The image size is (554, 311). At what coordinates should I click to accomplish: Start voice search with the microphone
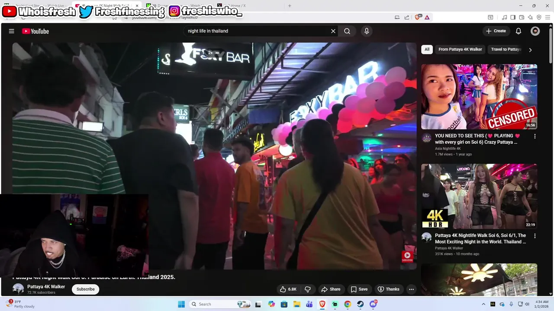tap(367, 31)
